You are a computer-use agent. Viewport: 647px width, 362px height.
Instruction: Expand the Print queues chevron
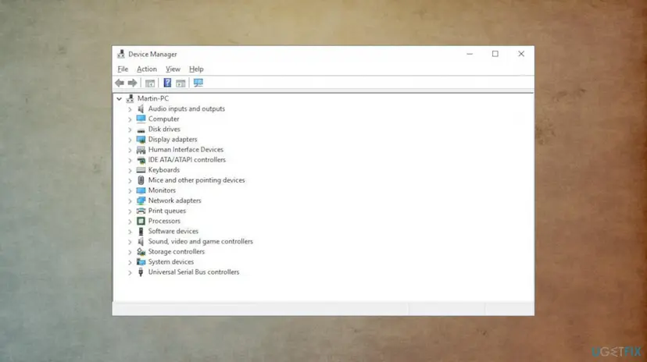tap(130, 211)
